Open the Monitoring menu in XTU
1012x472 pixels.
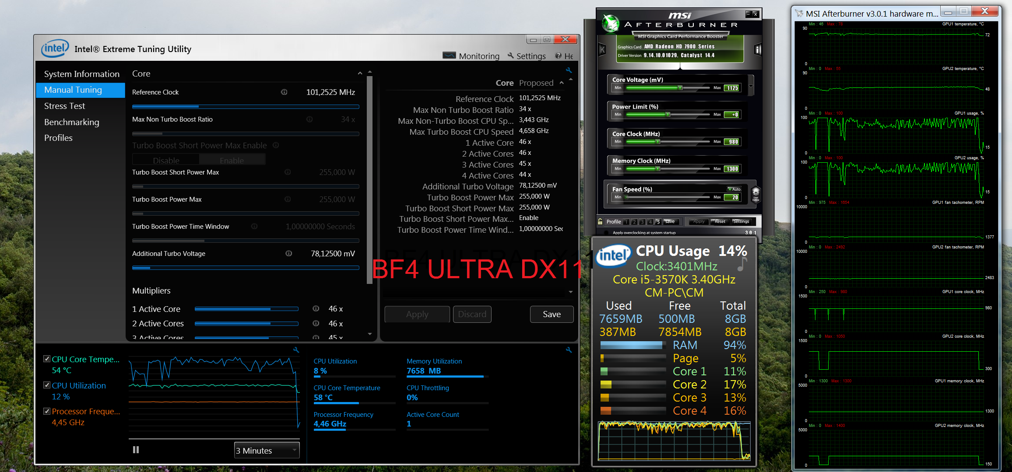(x=471, y=56)
